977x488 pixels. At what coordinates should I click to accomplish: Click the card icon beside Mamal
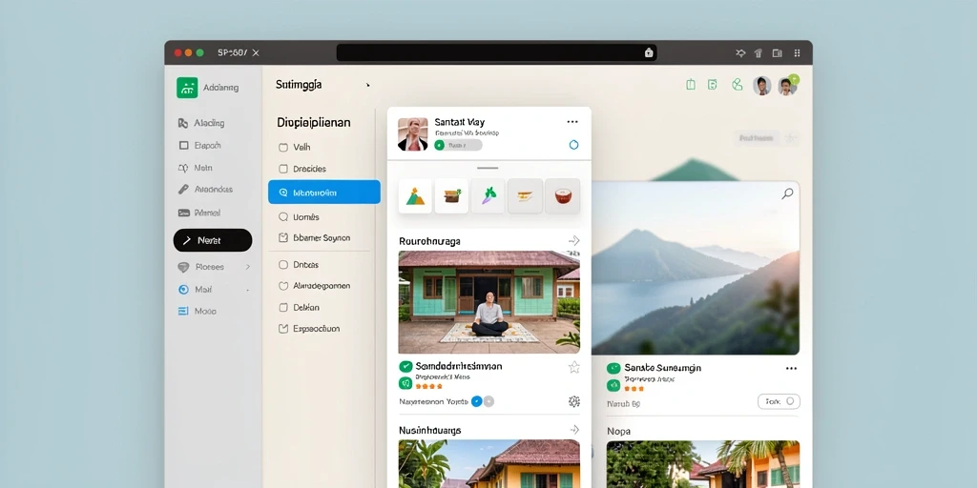[184, 213]
